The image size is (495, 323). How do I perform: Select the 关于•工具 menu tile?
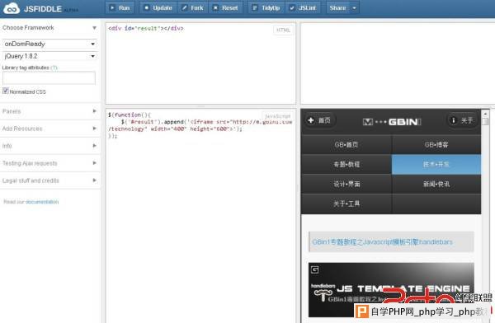[346, 204]
